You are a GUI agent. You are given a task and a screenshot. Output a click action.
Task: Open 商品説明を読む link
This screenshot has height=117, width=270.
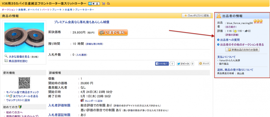click(x=18, y=61)
